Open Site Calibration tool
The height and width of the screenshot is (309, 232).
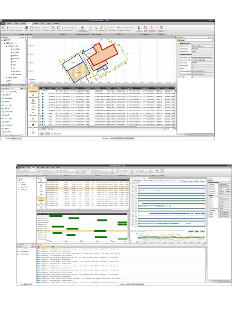139,29
